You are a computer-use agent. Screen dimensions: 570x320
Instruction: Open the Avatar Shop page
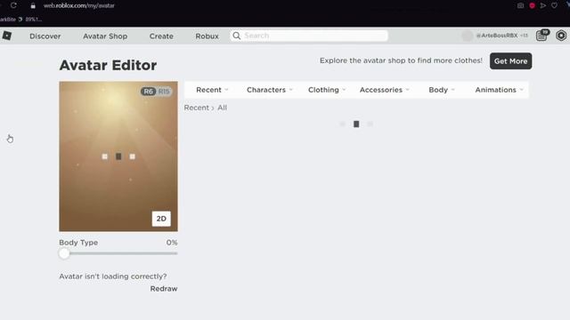coord(105,36)
